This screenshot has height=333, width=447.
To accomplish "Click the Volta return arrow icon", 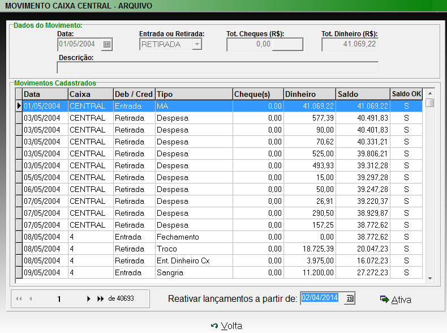I will click(x=214, y=326).
